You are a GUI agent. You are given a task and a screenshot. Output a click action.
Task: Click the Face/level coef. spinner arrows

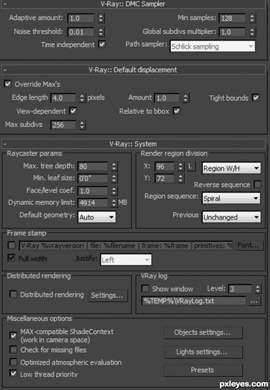pyautogui.click(x=114, y=191)
